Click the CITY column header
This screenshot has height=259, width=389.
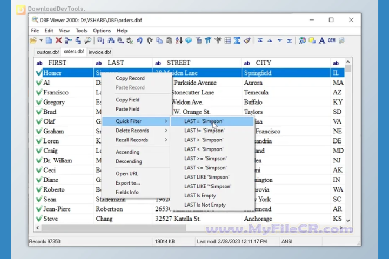(286, 63)
